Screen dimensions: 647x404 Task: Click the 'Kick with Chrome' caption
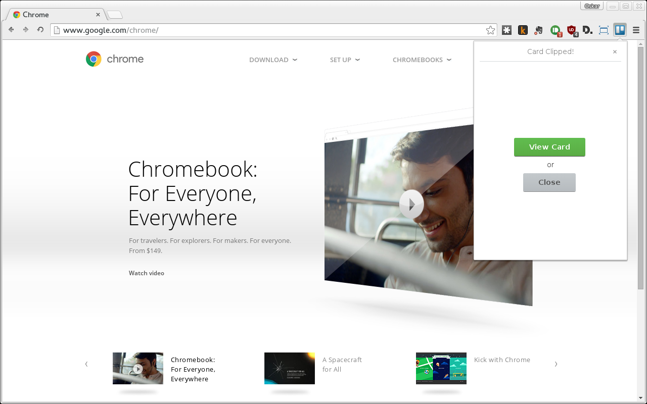click(502, 360)
